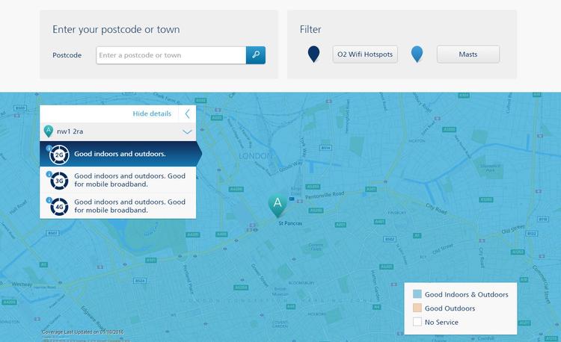561x342 pixels.
Task: Select the 4G coverage signal icon
Action: (59, 206)
